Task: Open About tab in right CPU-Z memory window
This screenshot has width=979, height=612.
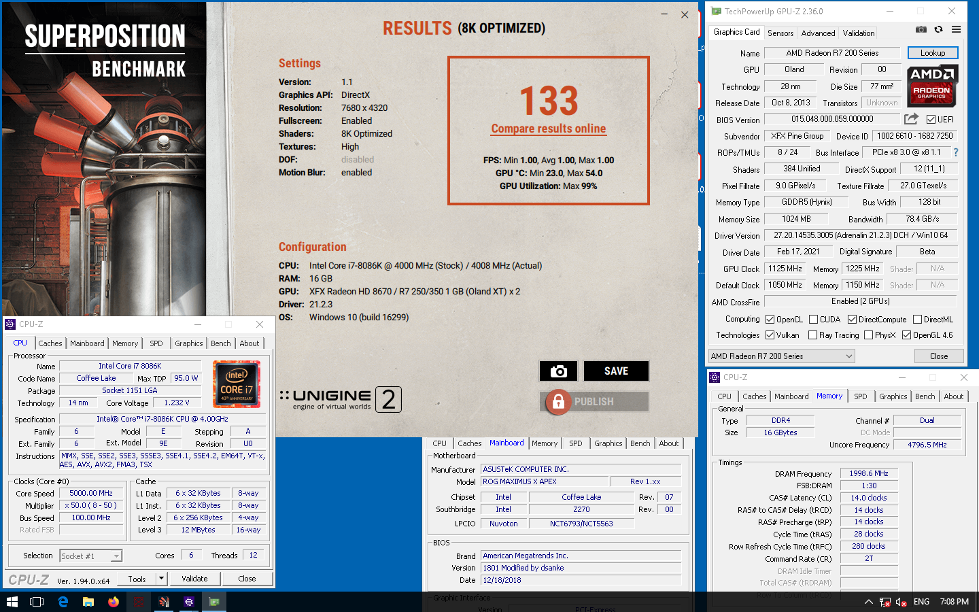Action: [x=954, y=396]
